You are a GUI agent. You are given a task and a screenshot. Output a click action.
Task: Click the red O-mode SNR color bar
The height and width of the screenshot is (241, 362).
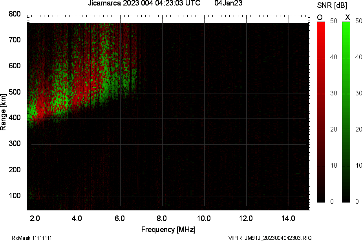(x=321, y=112)
